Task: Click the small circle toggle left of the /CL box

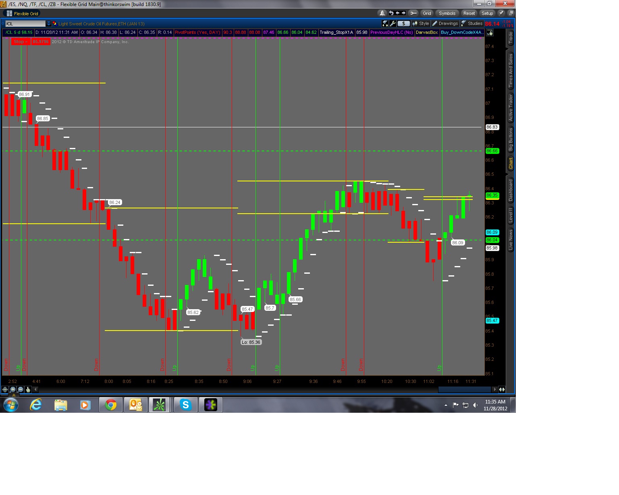Action: pos(3,24)
